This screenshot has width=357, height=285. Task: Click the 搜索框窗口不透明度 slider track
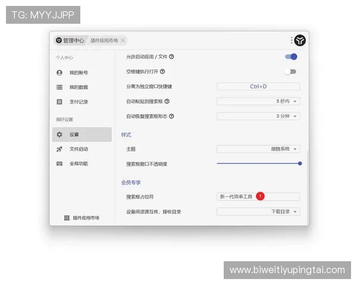coord(257,163)
